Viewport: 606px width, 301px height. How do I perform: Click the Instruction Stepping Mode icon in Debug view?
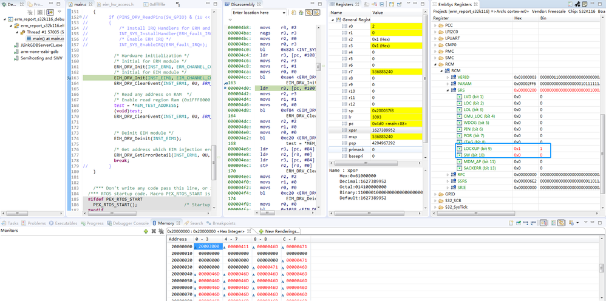(x=50, y=12)
